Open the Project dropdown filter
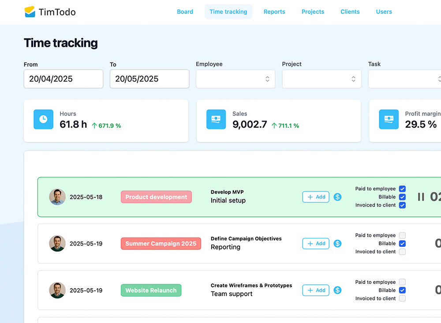441x323 pixels. [x=321, y=79]
